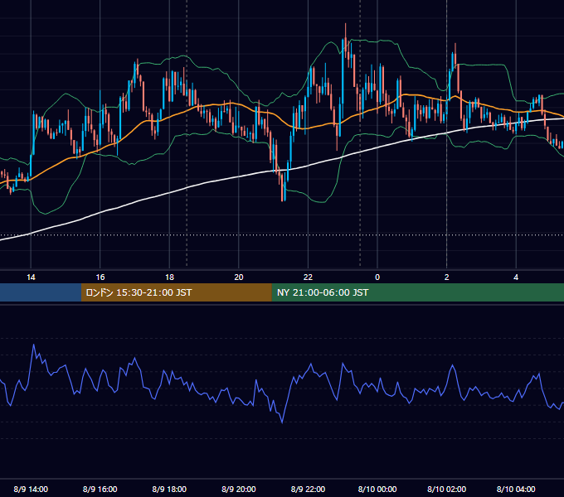Image resolution: width=564 pixels, height=497 pixels.
Task: Click the 8/9 22:00 date label
Action: [x=308, y=489]
